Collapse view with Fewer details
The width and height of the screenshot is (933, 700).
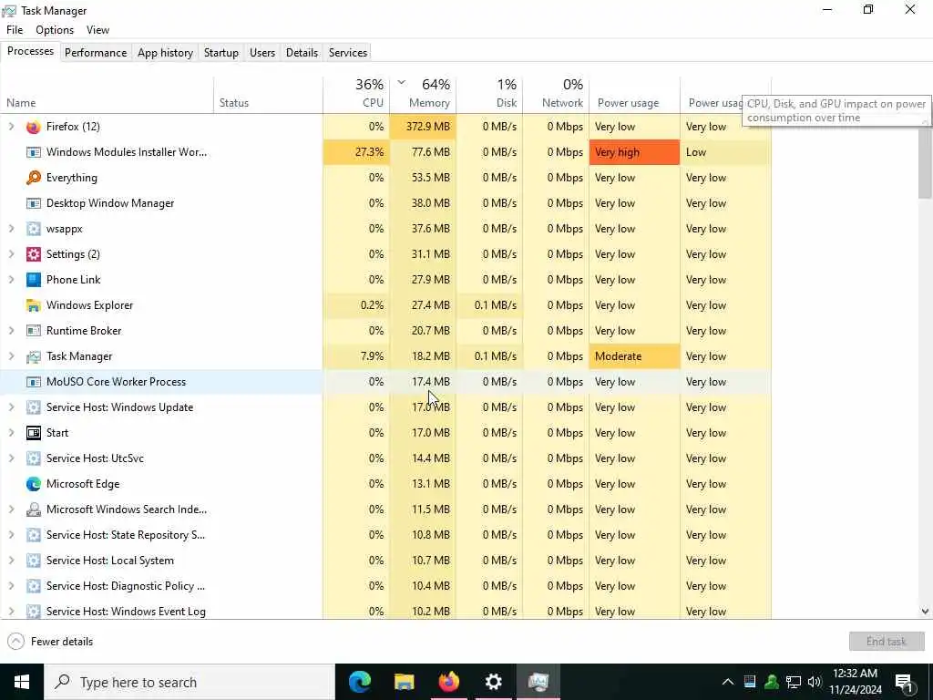[51, 642]
